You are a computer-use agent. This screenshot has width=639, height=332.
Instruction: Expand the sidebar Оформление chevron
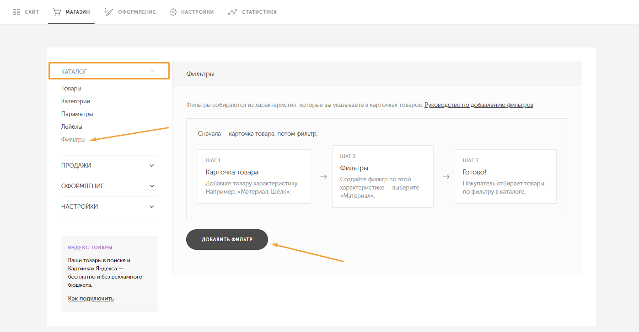tap(152, 186)
